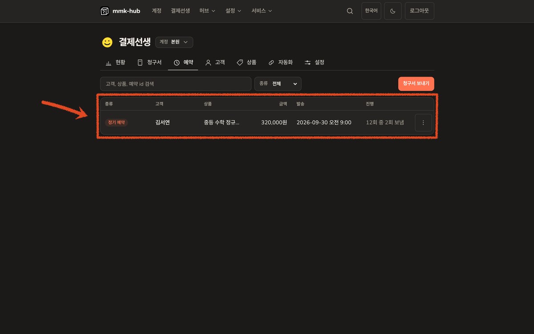Click the 금액 column header
Screen dimensions: 534x334
[x=283, y=104]
